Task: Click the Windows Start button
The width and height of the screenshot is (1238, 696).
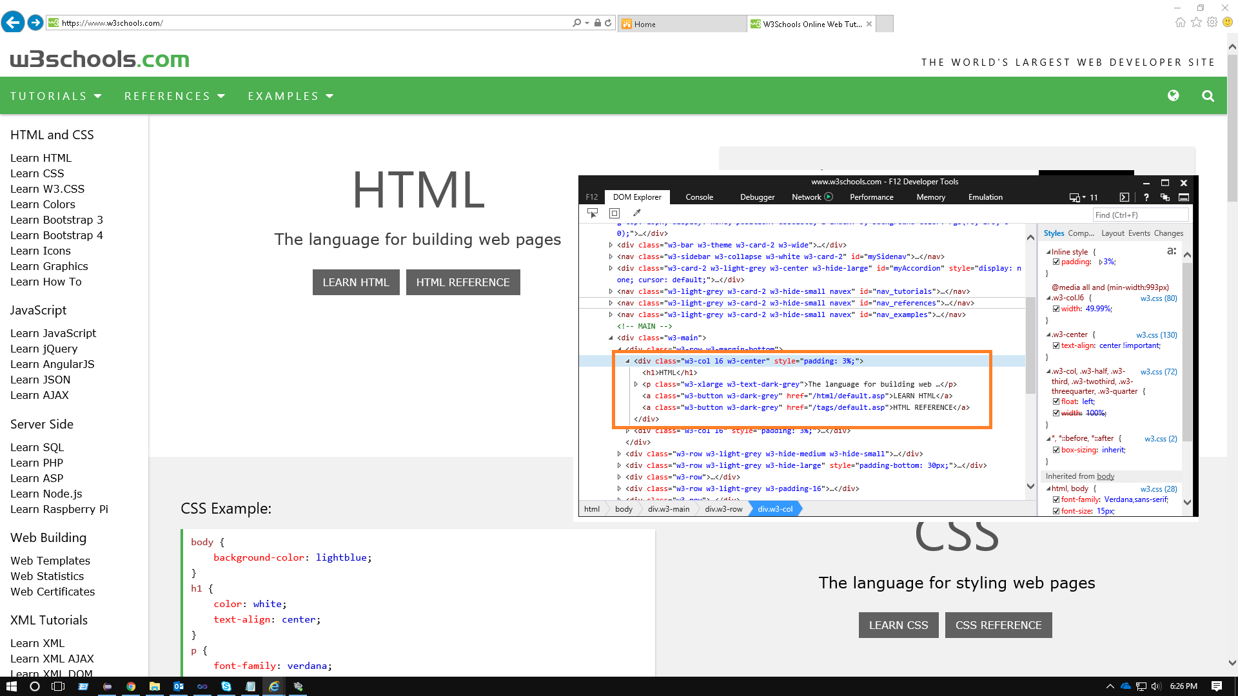Action: [11, 686]
